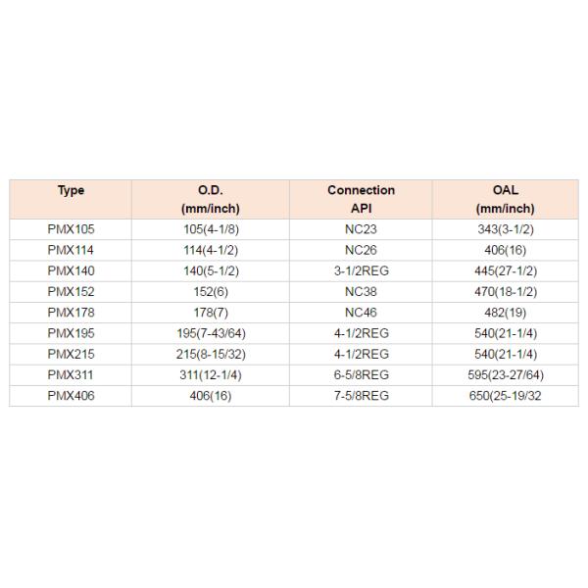The height and width of the screenshot is (588, 588).
Task: Click the PMX178 row label
Action: point(71,313)
